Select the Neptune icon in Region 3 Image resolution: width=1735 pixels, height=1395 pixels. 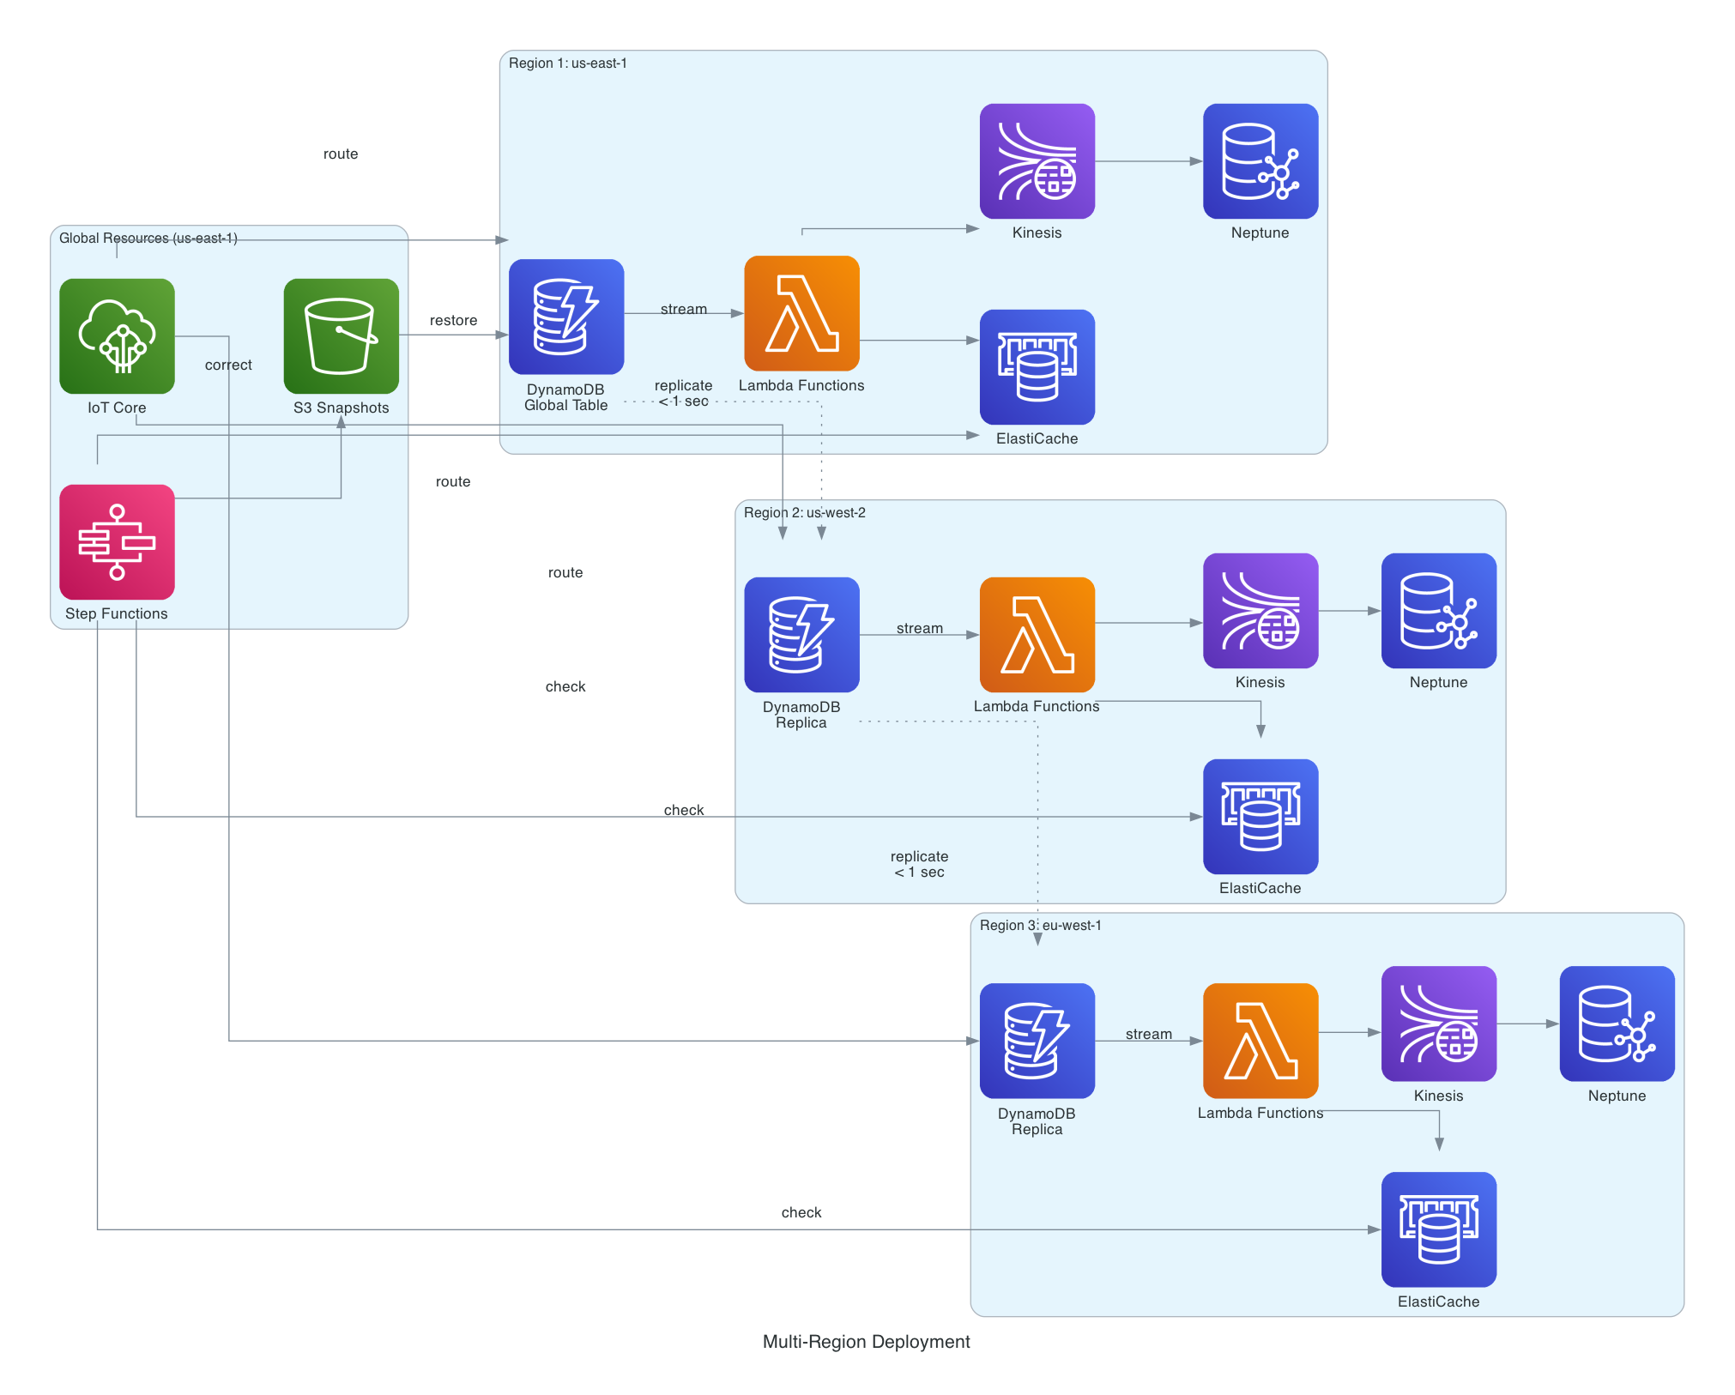click(1617, 1024)
